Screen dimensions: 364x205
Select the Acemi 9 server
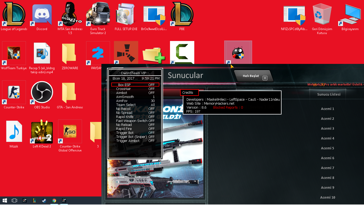click(x=327, y=187)
